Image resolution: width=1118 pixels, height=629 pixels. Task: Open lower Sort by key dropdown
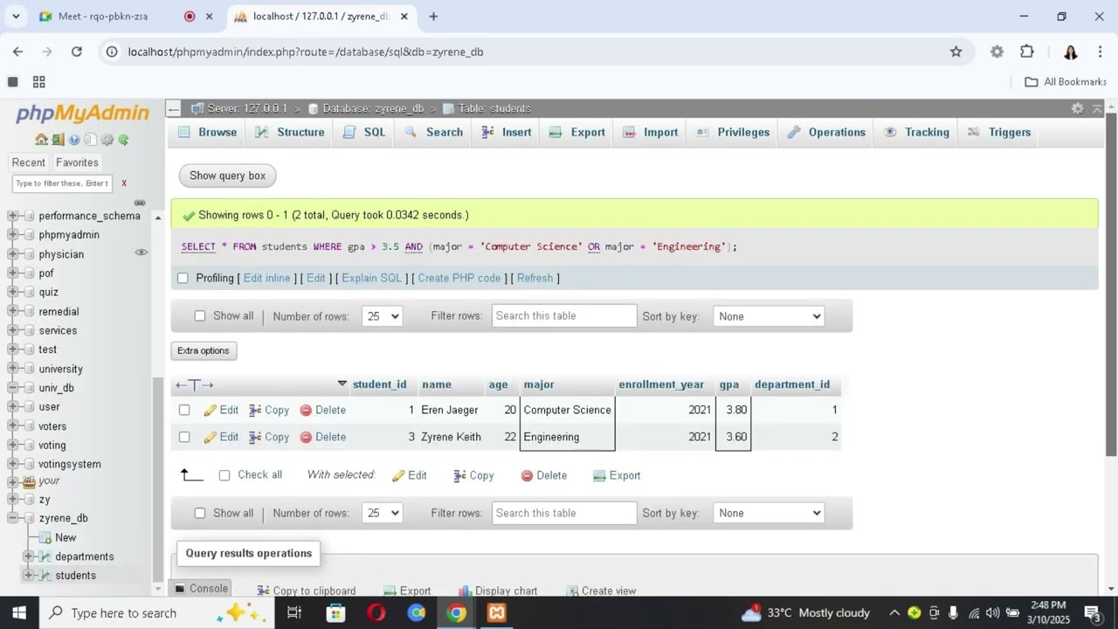769,513
